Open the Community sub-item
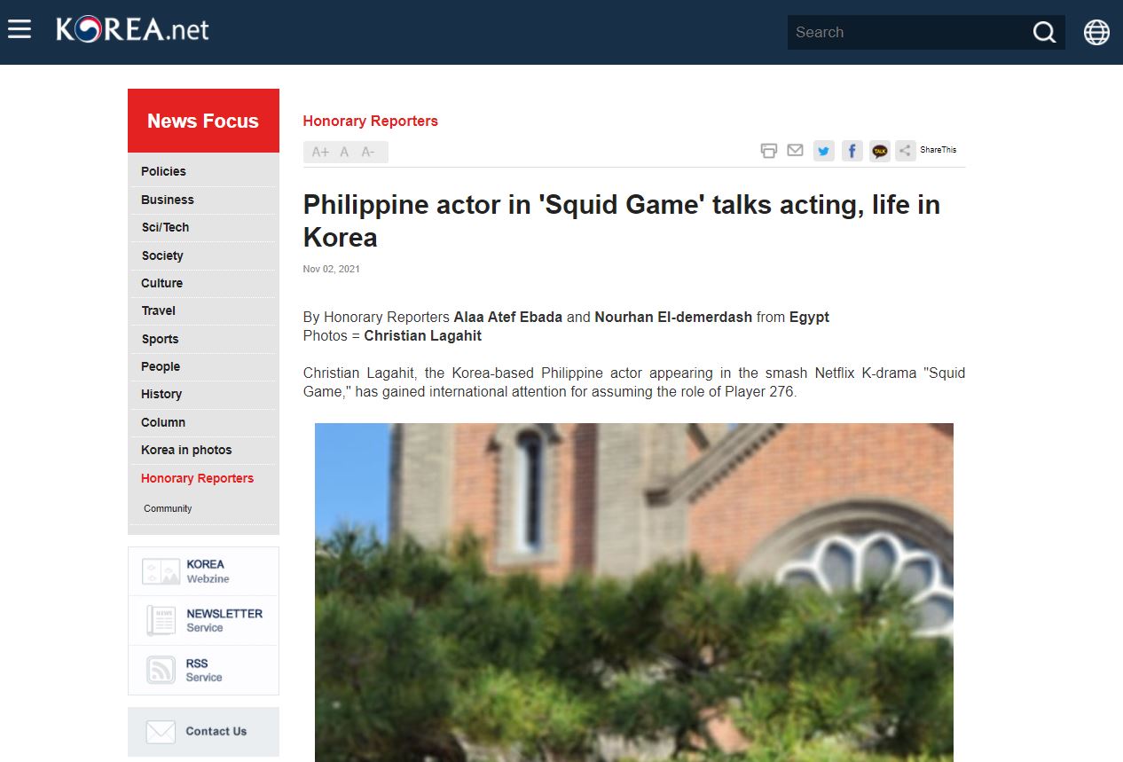The image size is (1123, 762). pos(168,508)
